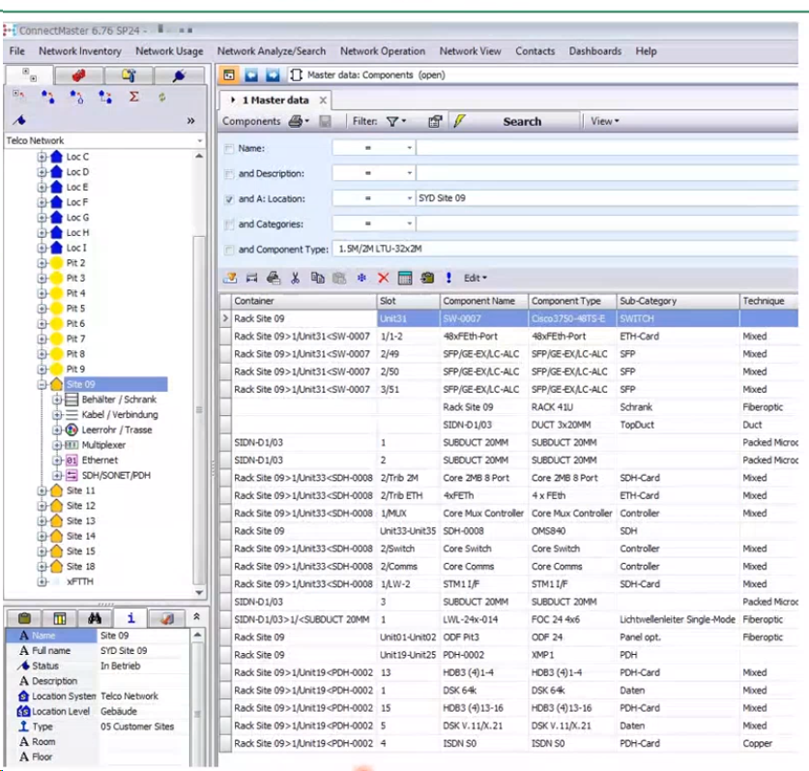Click the blue snowflake freeze icon

coord(361,278)
